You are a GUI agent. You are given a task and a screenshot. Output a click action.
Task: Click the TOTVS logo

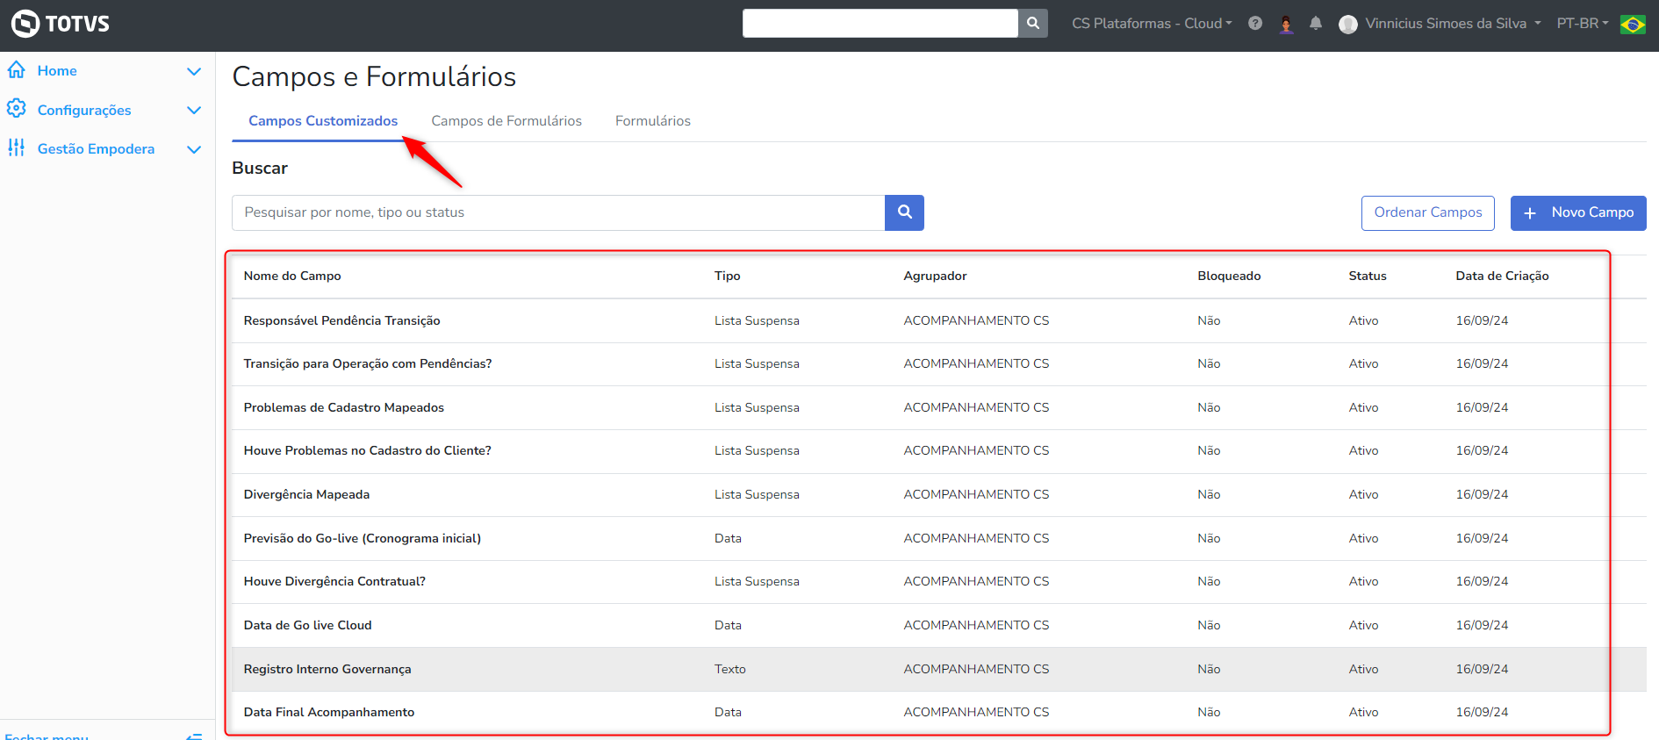point(61,24)
